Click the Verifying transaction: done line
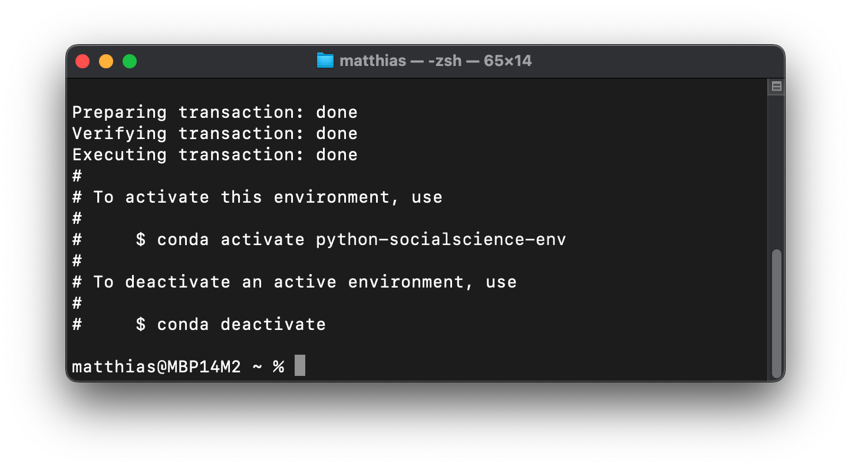Image resolution: width=851 pixels, height=469 pixels. (x=215, y=133)
